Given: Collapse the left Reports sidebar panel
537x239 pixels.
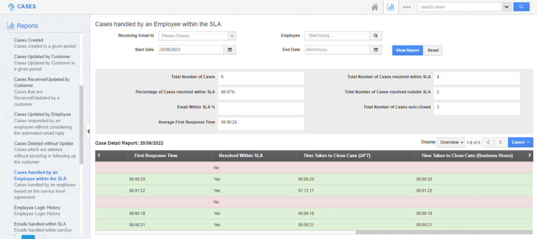Looking at the screenshot, I should (x=88, y=130).
